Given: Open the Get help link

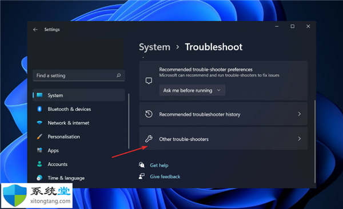Looking at the screenshot, I should pos(159,165).
